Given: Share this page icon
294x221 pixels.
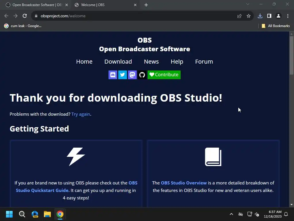Looking at the screenshot, I should (x=239, y=16).
